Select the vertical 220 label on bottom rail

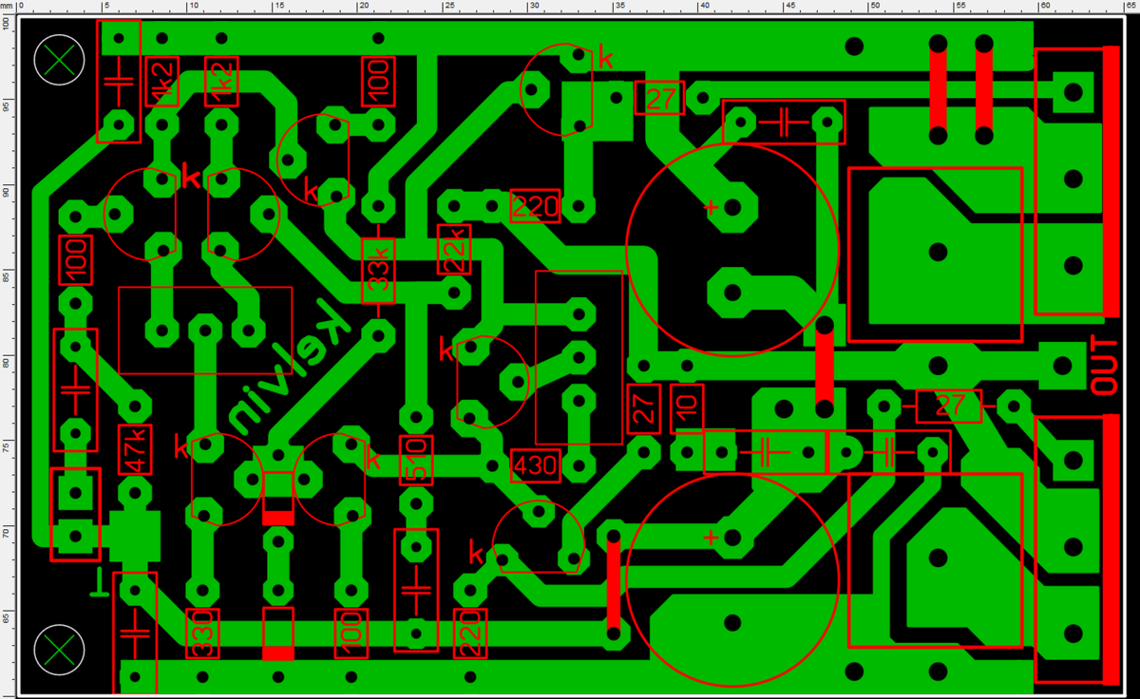tap(469, 633)
